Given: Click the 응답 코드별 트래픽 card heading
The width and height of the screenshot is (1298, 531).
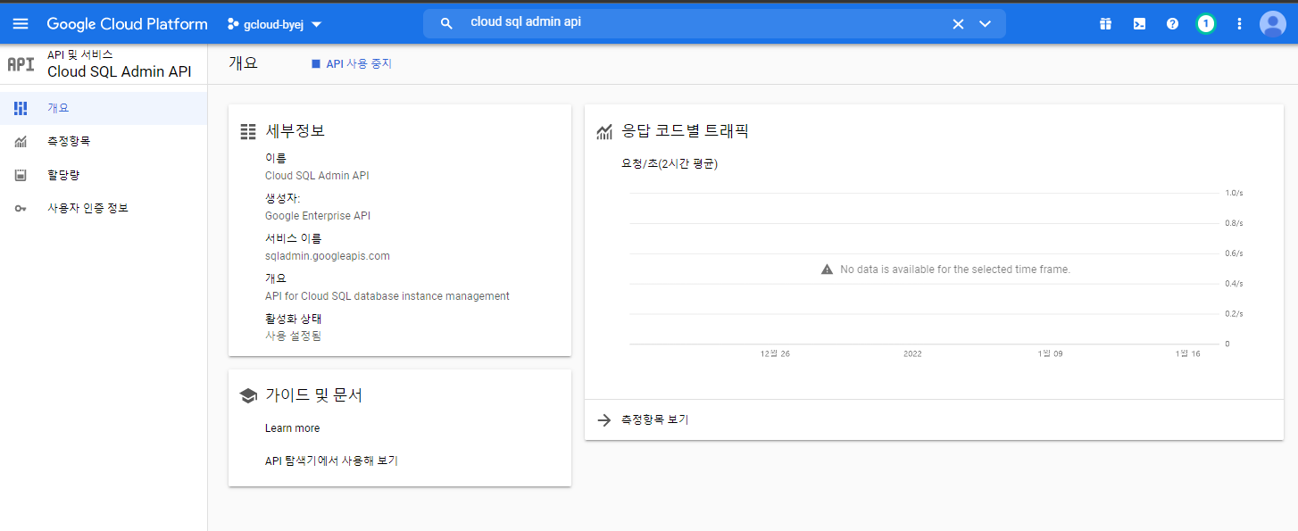Looking at the screenshot, I should tap(685, 131).
